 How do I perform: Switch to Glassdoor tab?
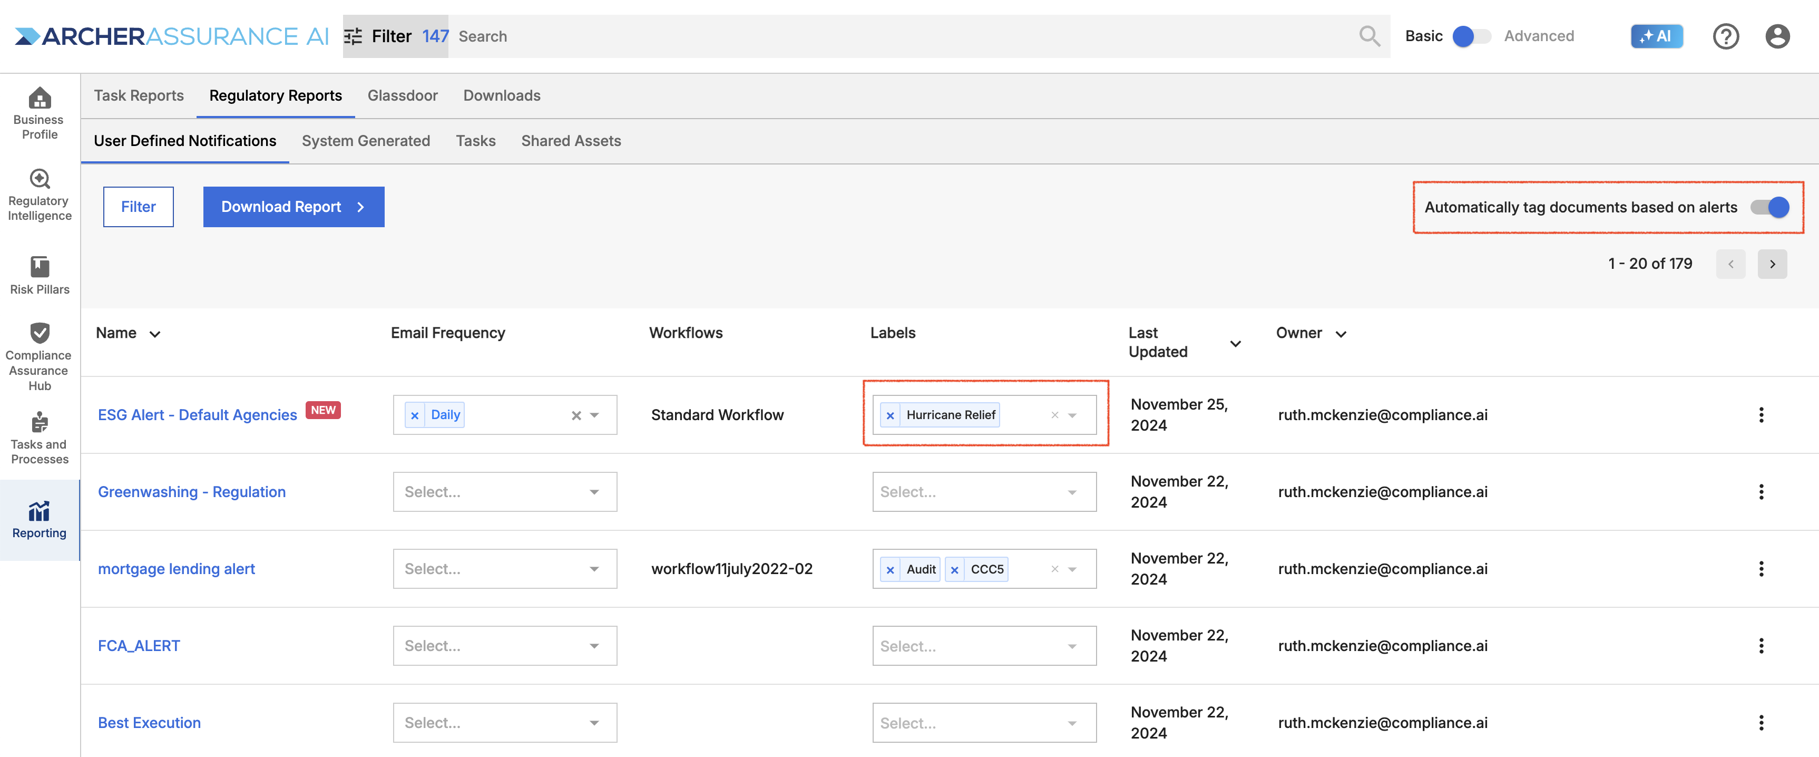pyautogui.click(x=403, y=96)
